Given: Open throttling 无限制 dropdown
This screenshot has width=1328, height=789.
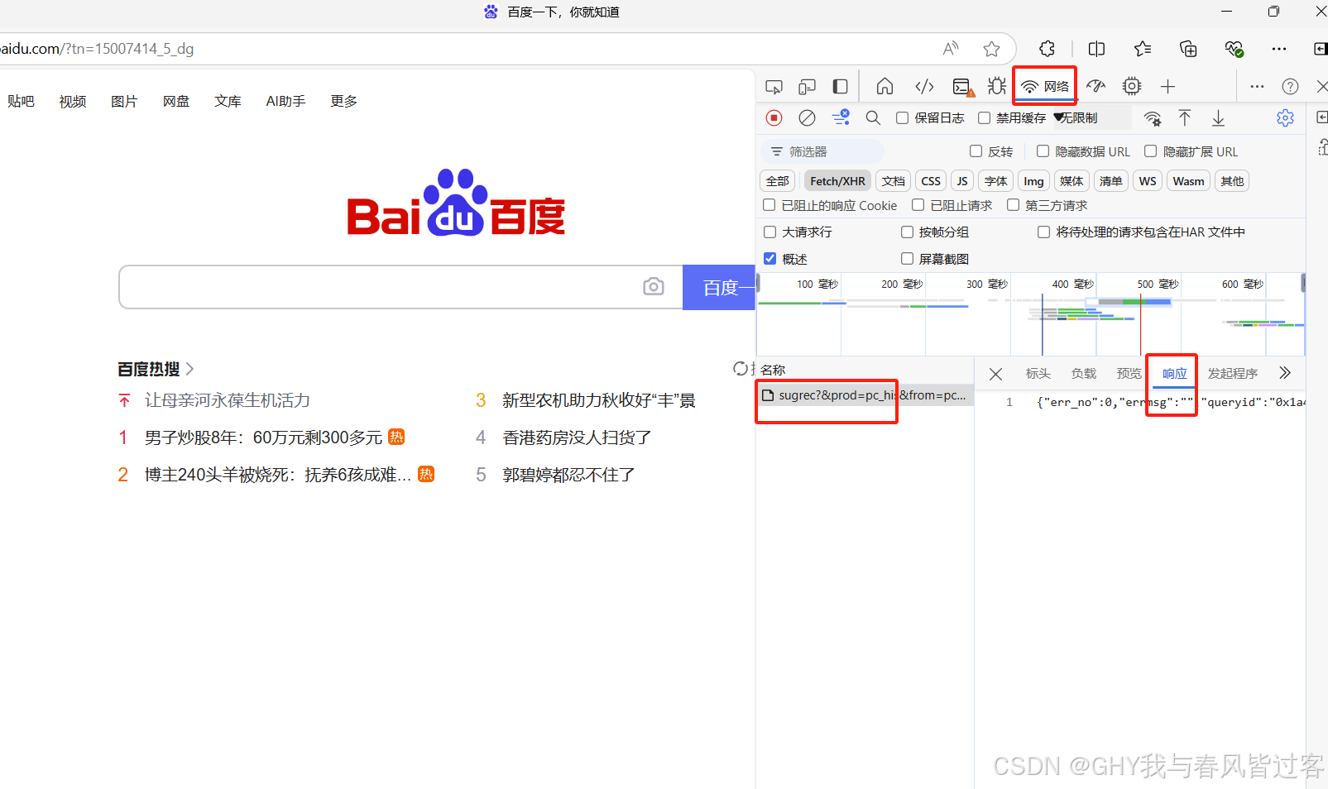Looking at the screenshot, I should pyautogui.click(x=1091, y=118).
